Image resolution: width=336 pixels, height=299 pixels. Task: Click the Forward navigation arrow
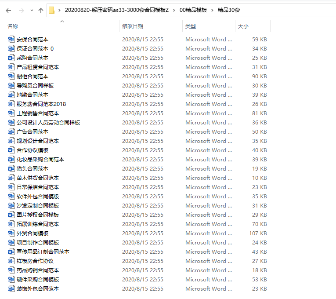tap(21, 10)
